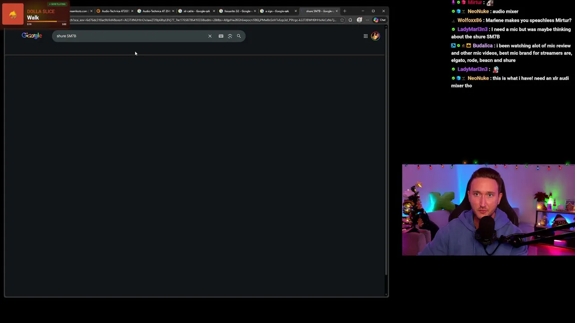
Task: Bookmark this page with the star icon
Action: tap(342, 20)
